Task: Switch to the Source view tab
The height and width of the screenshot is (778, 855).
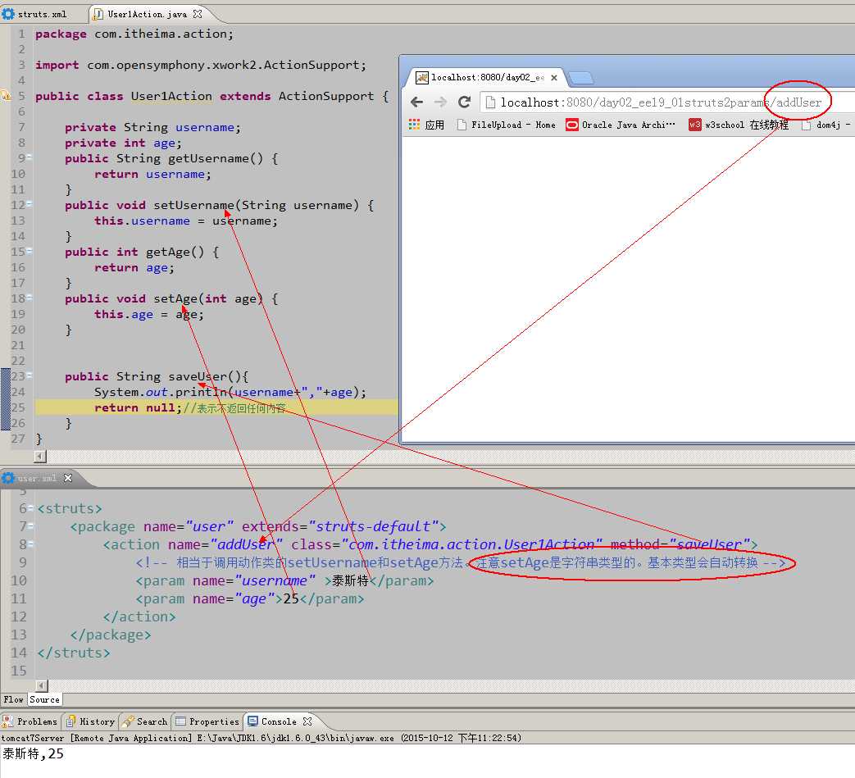Action: 45,699
